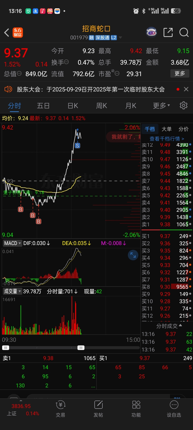Viewport: 193px width, 430px height.
Task: Open the 东方财富 logo icon
Action: (18, 33)
